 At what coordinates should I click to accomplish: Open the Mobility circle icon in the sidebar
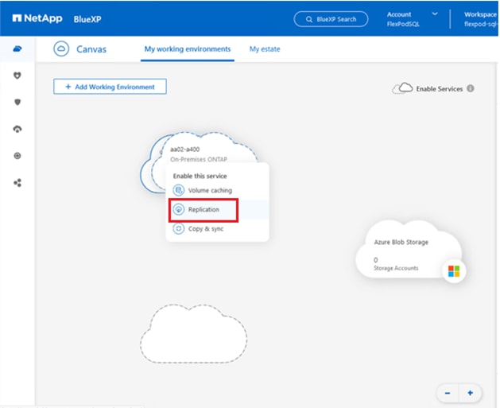click(17, 156)
